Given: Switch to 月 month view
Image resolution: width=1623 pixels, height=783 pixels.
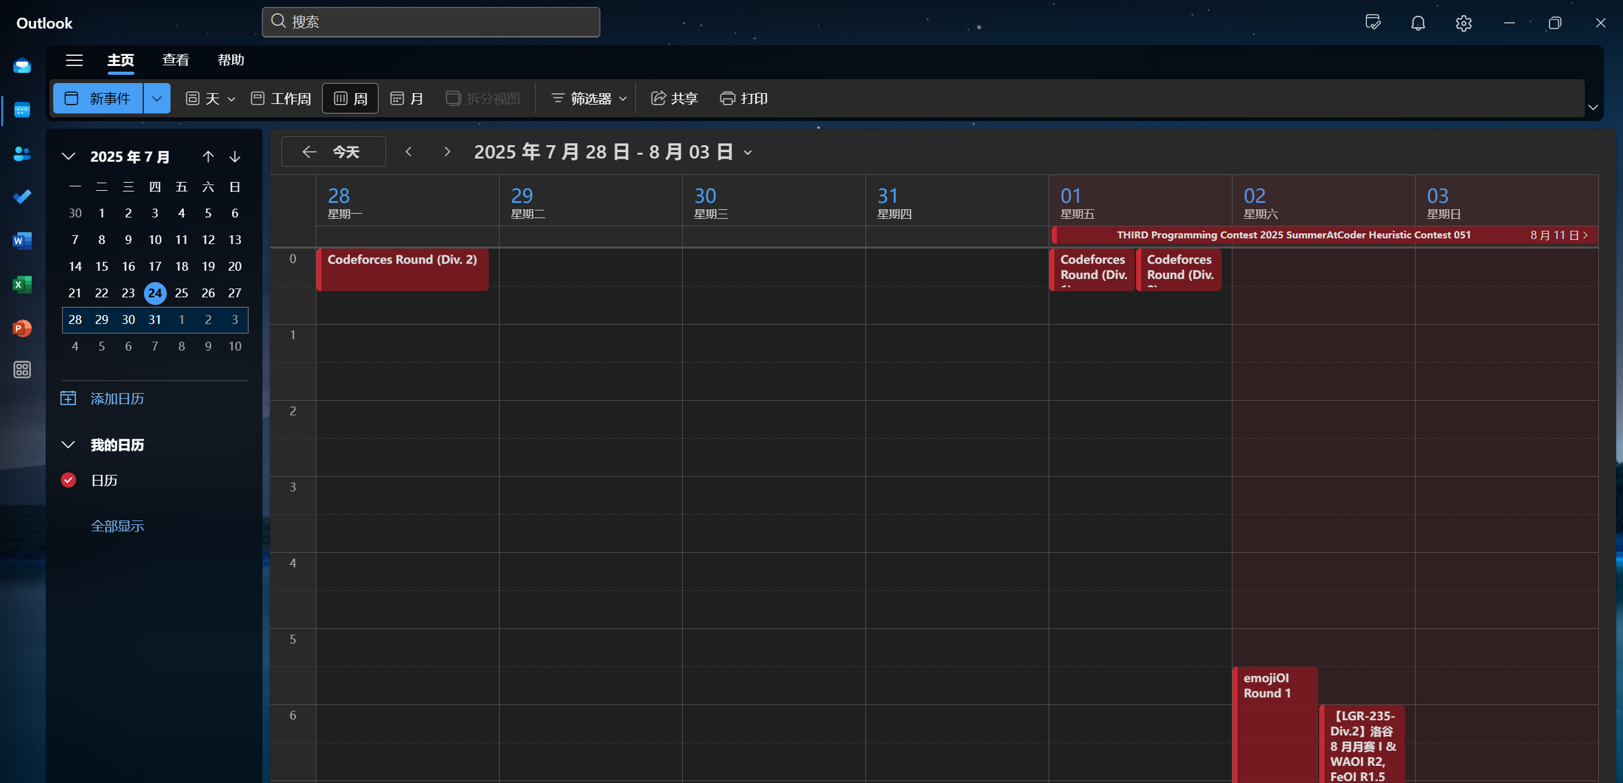Looking at the screenshot, I should (407, 98).
